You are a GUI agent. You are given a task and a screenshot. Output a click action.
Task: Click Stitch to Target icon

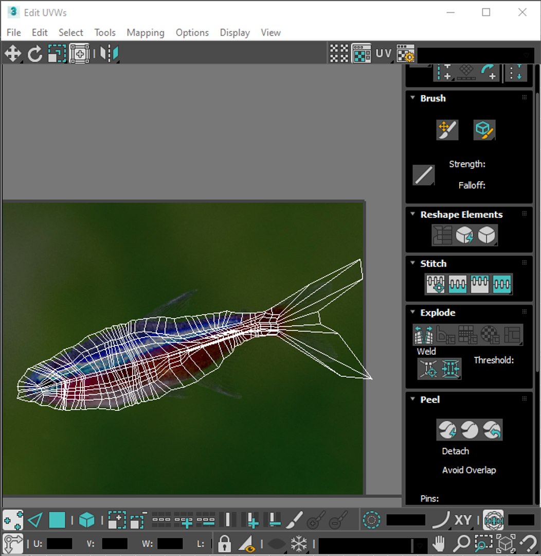436,284
